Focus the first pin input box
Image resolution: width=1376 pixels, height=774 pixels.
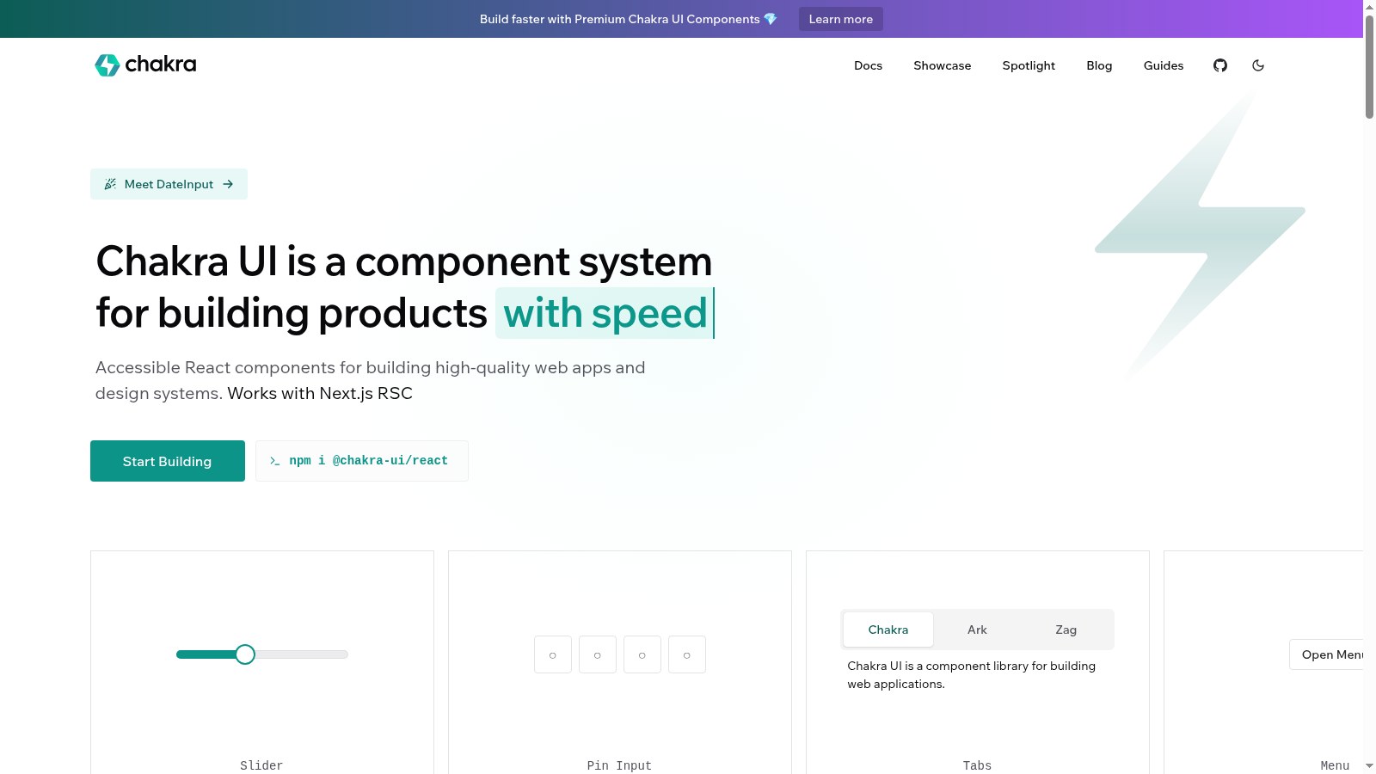[553, 654]
